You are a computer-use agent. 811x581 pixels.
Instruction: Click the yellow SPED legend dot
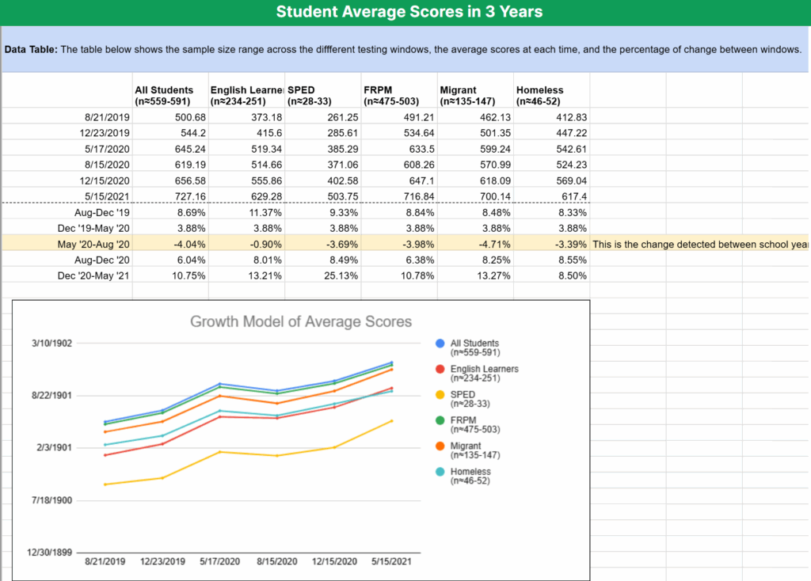coord(440,395)
